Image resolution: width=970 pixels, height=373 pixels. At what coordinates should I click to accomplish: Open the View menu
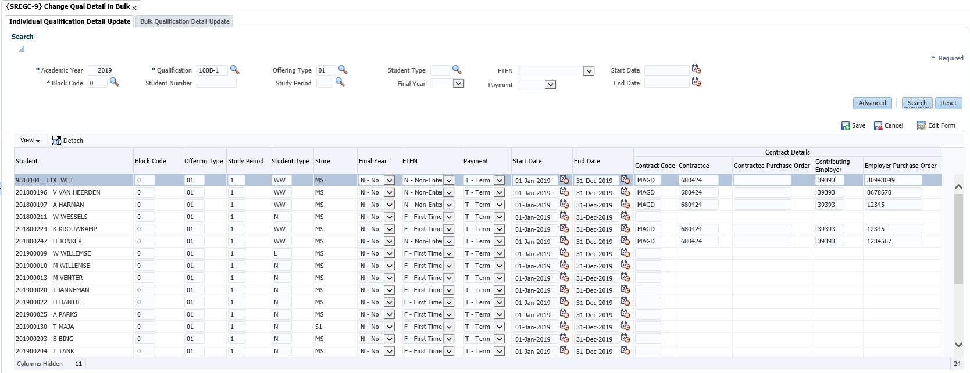[x=30, y=141]
